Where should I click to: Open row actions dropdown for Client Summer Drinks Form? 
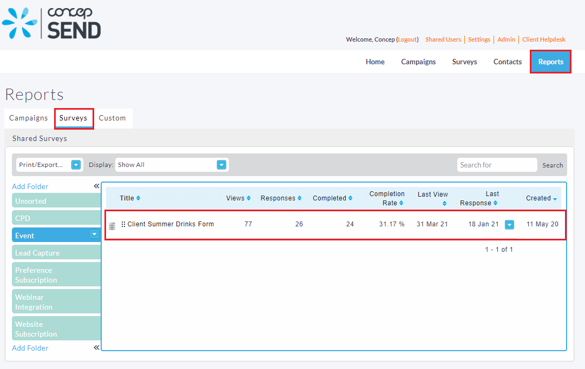(510, 225)
